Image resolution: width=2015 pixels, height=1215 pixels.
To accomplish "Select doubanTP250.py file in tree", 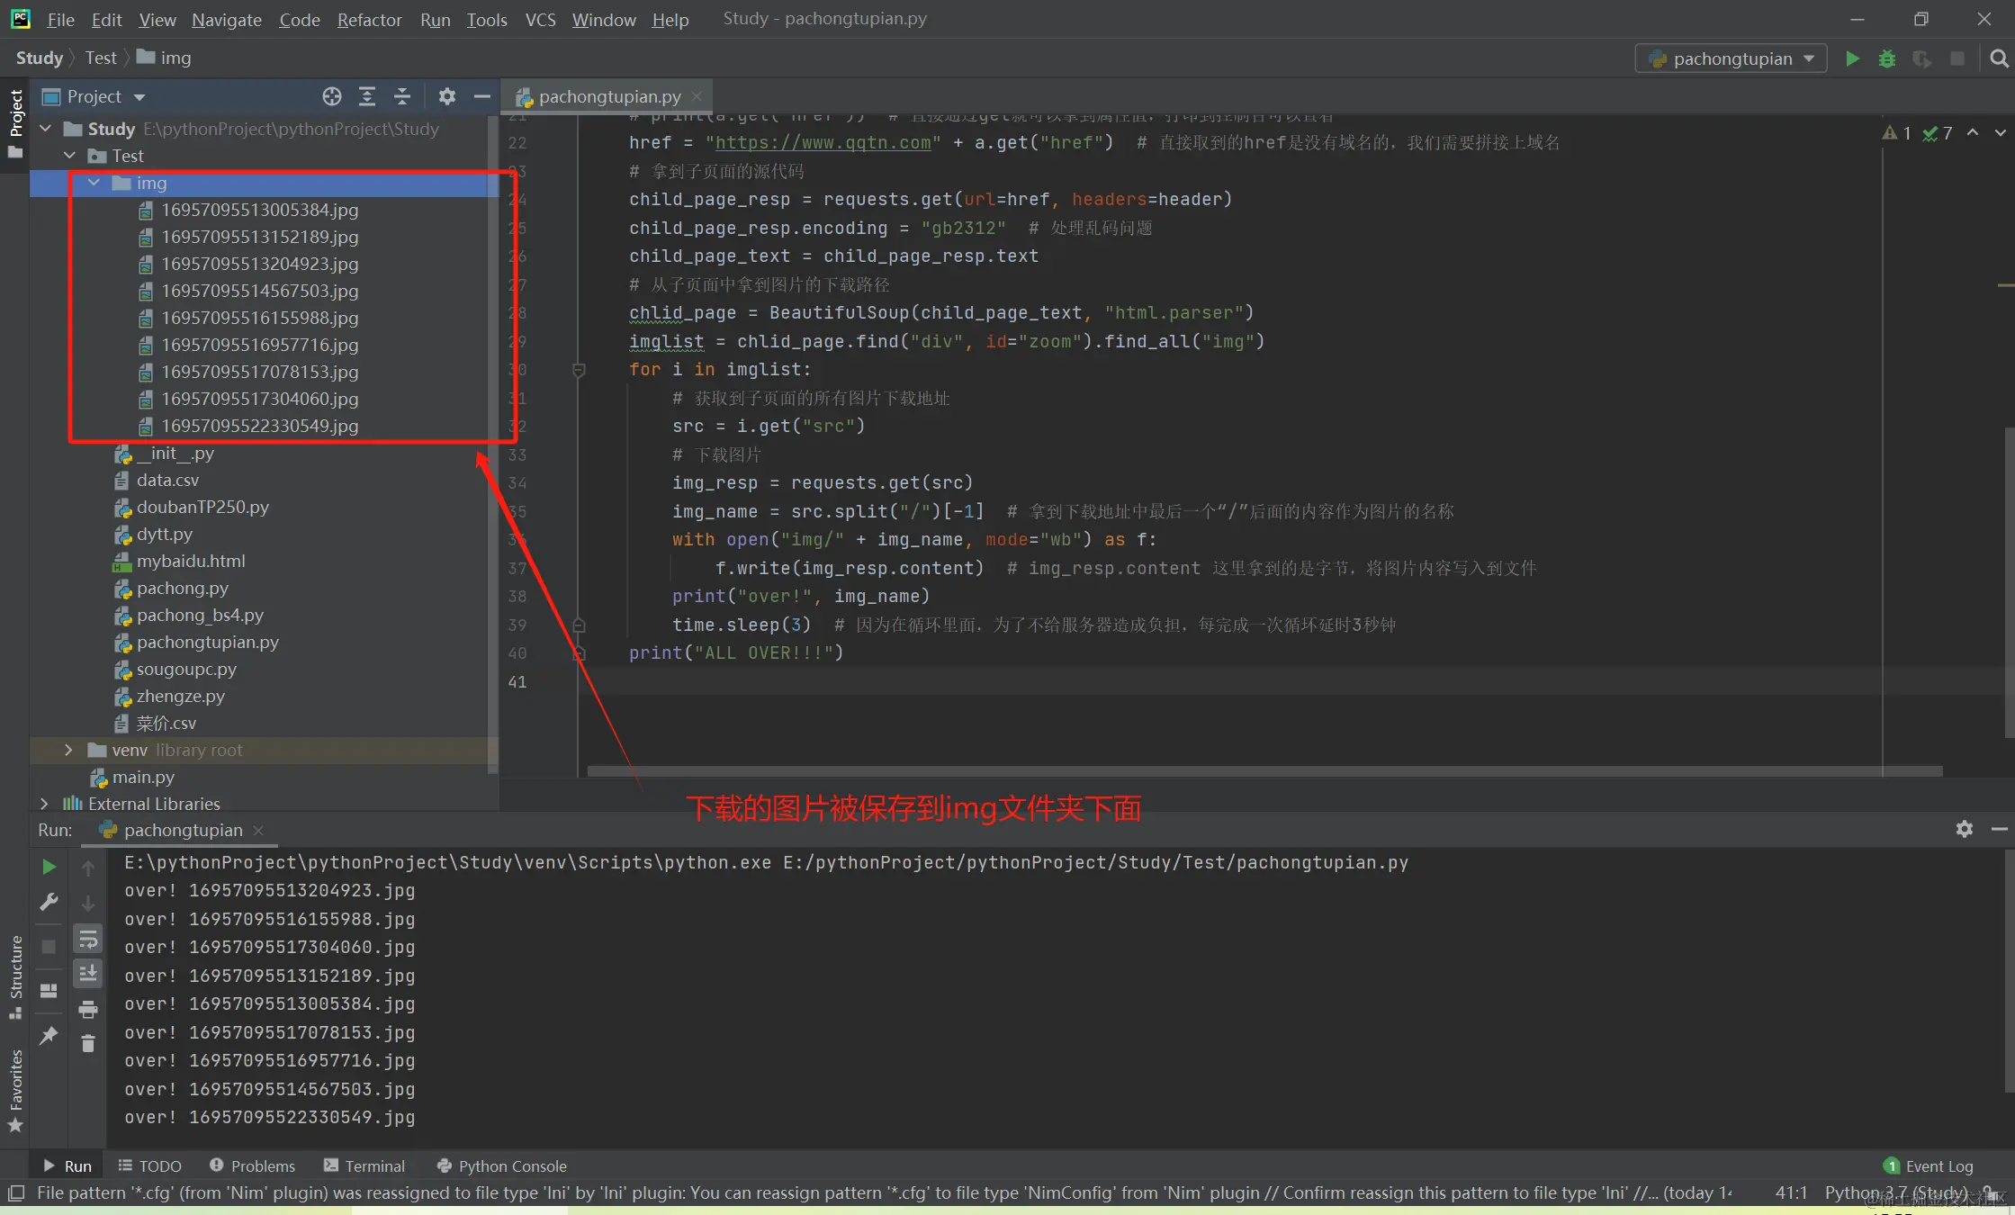I will point(202,507).
